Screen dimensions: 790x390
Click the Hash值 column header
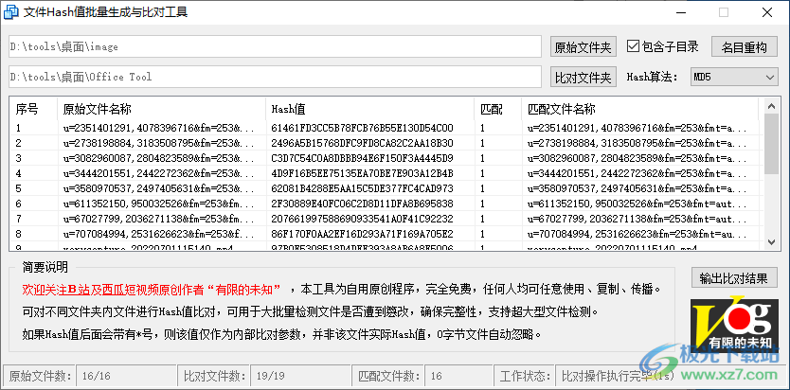tap(369, 109)
